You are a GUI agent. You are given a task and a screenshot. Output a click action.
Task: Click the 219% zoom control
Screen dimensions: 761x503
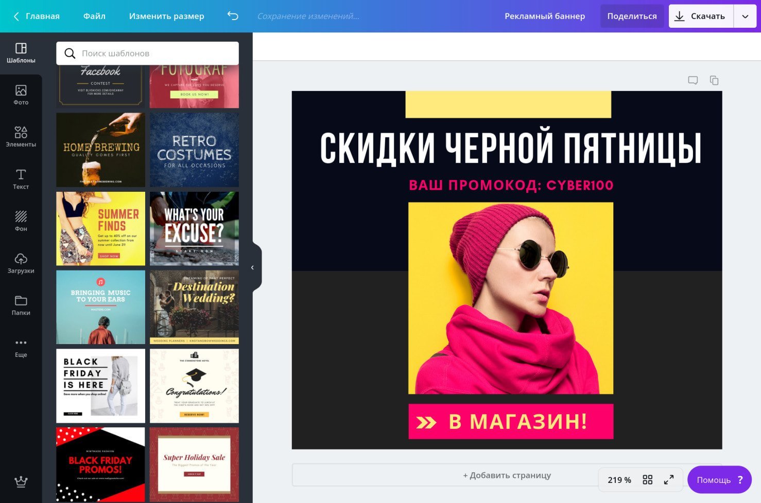tap(619, 479)
